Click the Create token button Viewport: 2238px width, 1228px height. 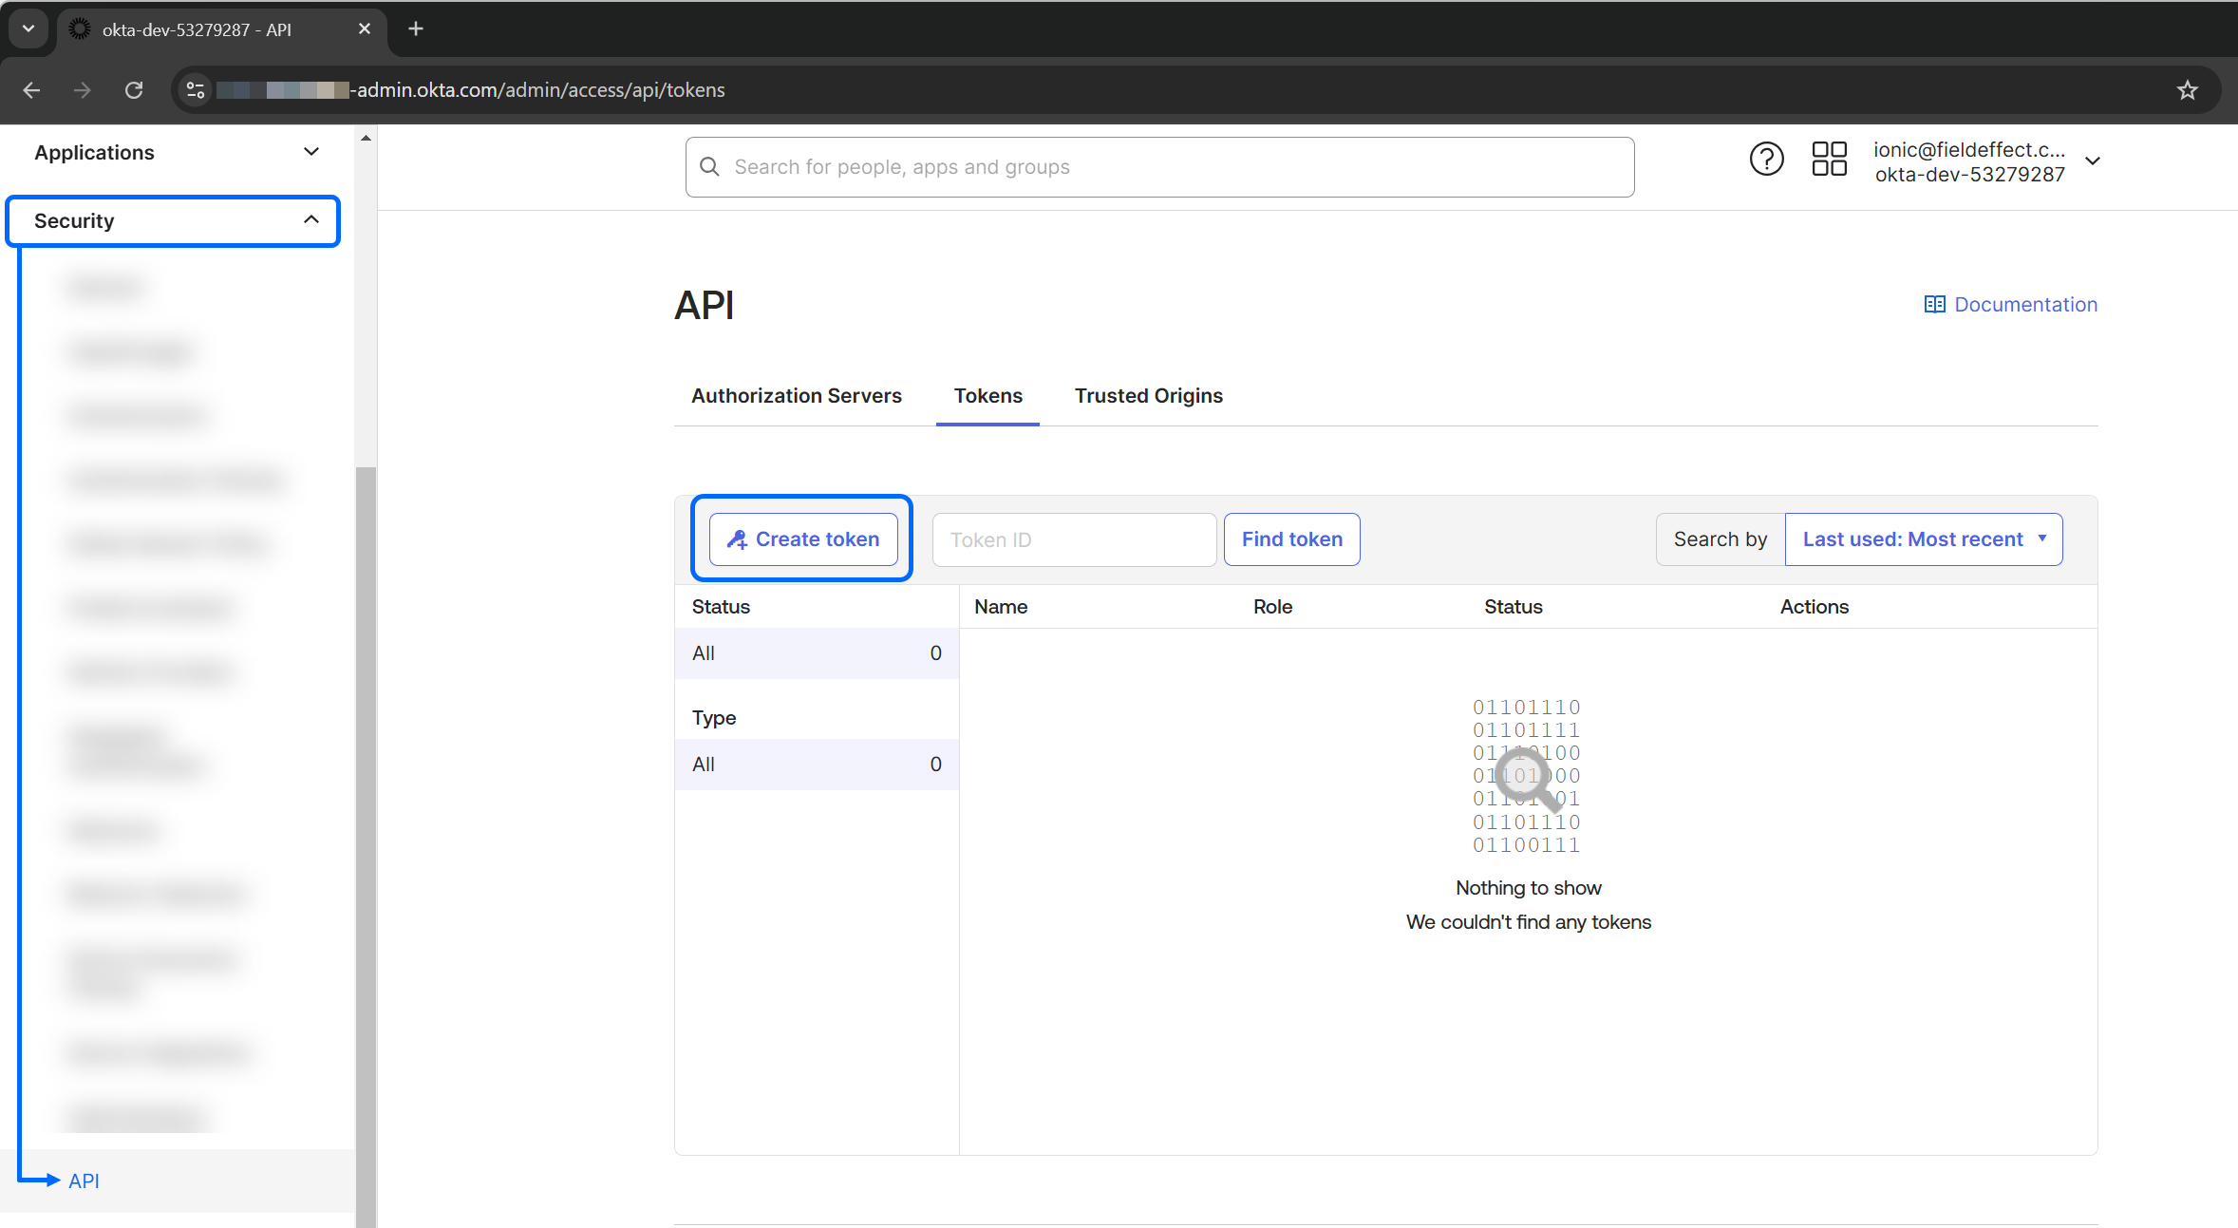(x=803, y=539)
